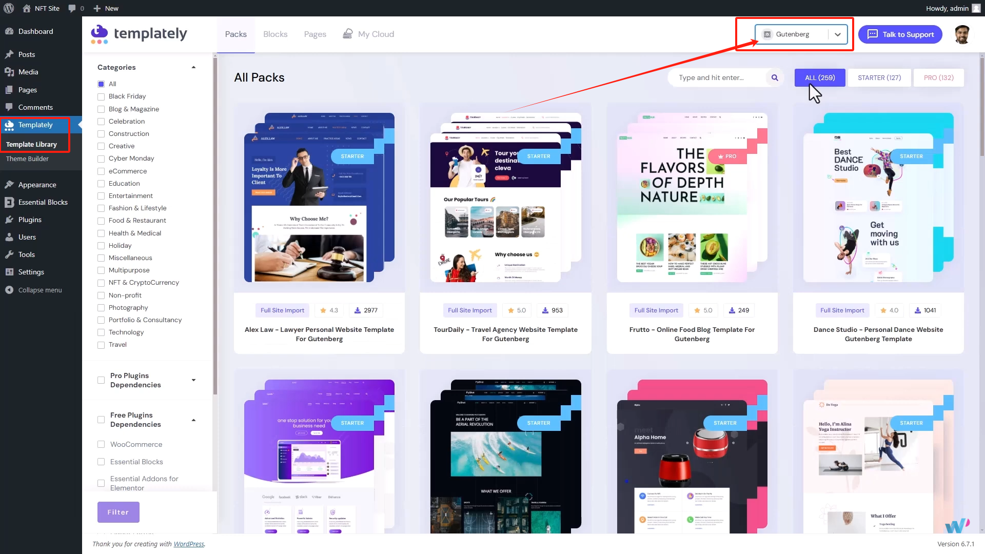This screenshot has width=985, height=554.
Task: Click the Templately icon in the sidebar
Action: [x=9, y=125]
